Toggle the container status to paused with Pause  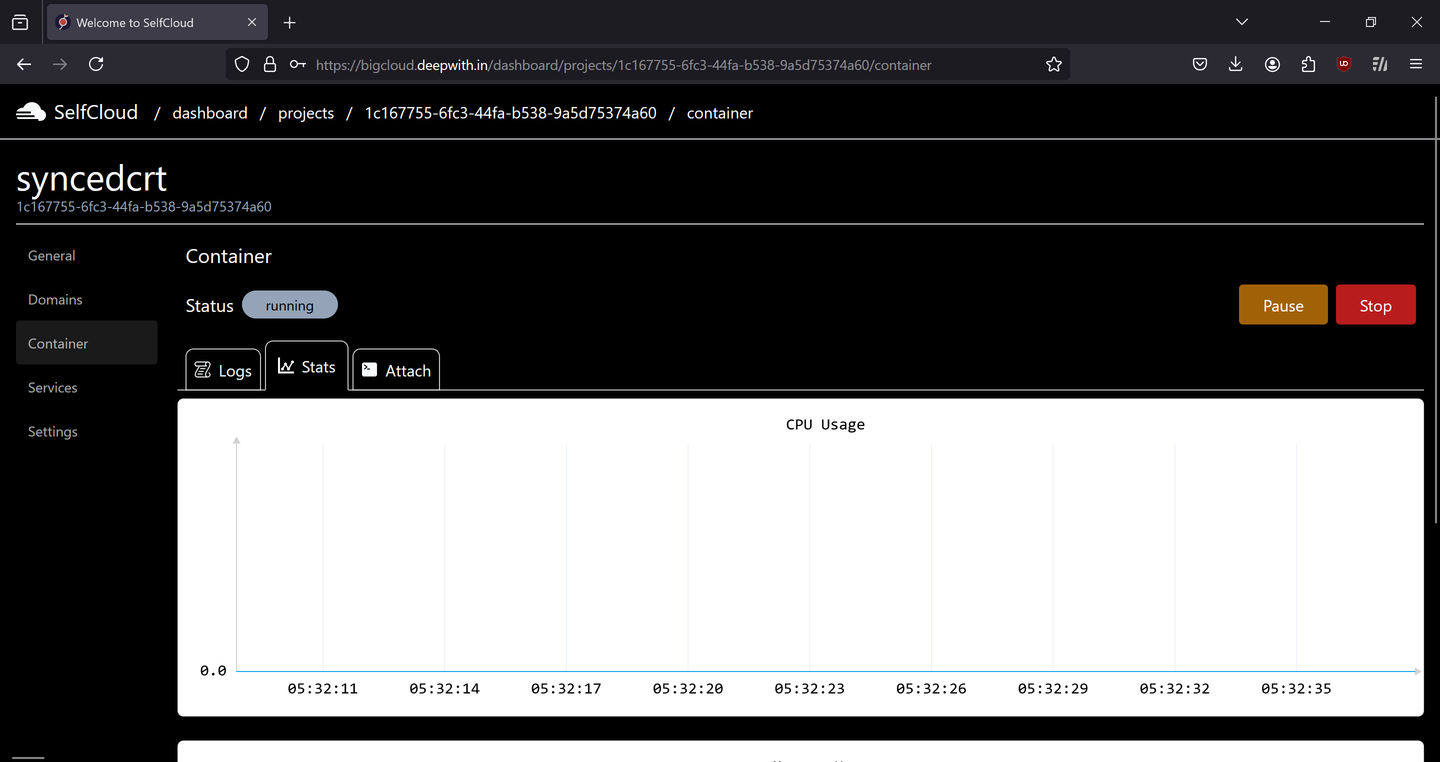[1283, 304]
